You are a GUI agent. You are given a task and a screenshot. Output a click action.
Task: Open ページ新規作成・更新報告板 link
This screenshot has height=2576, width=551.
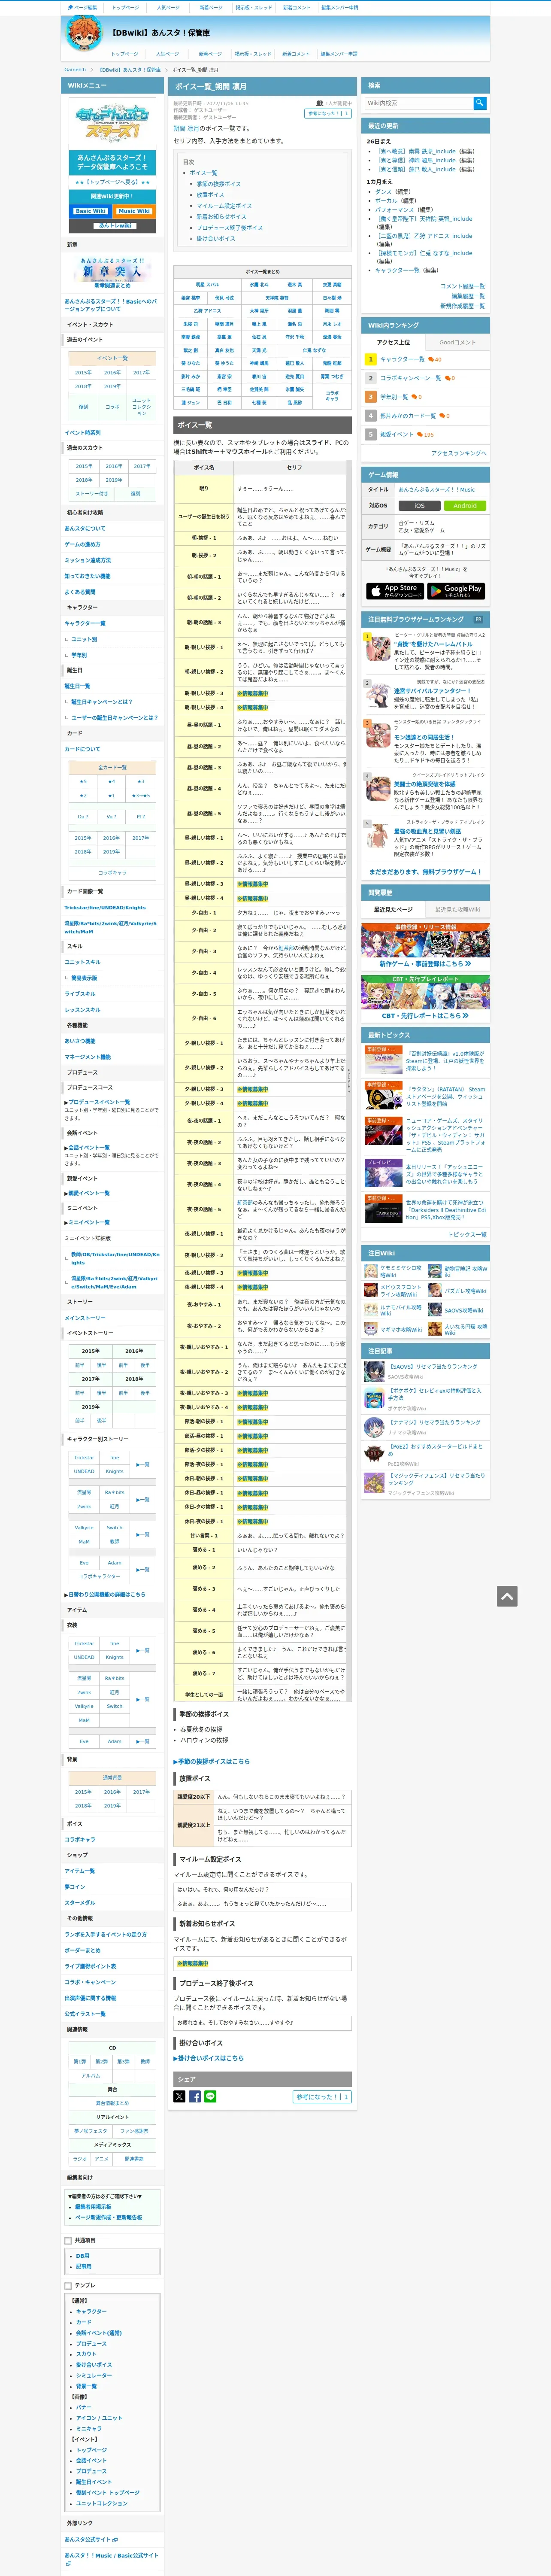(x=108, y=2218)
